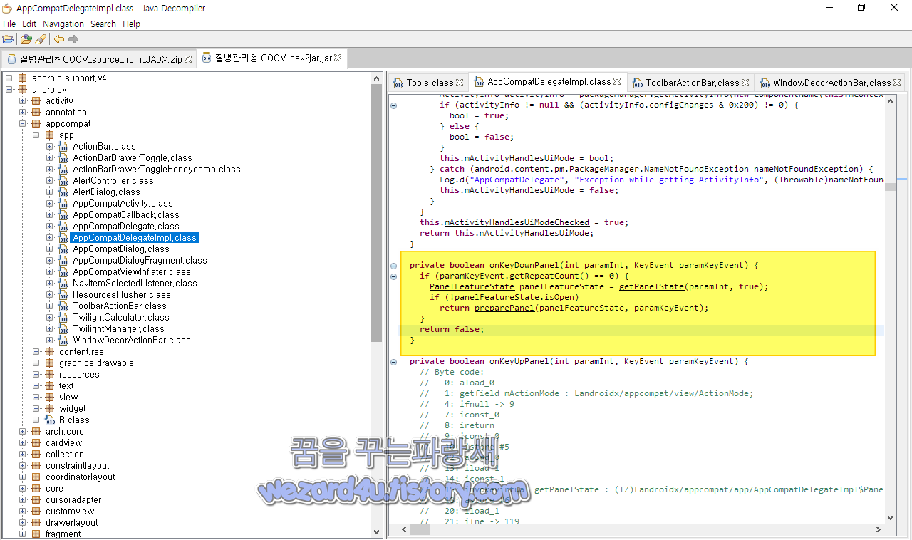Viewport: 912px width, 540px height.
Task: Click the tree scrollbar down arrow
Action: pyautogui.click(x=377, y=531)
